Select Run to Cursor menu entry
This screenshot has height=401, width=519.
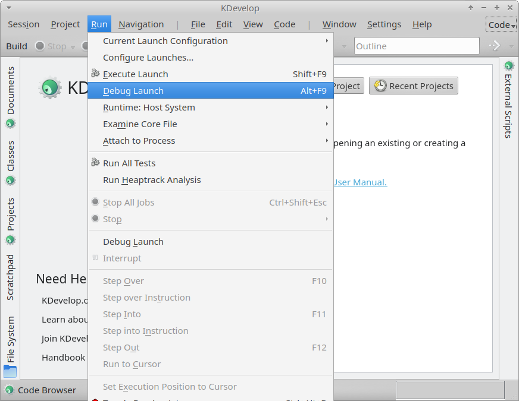[x=211, y=364]
